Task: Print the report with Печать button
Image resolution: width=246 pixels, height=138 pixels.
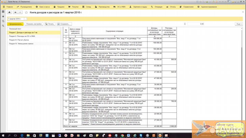Action: tap(50, 24)
